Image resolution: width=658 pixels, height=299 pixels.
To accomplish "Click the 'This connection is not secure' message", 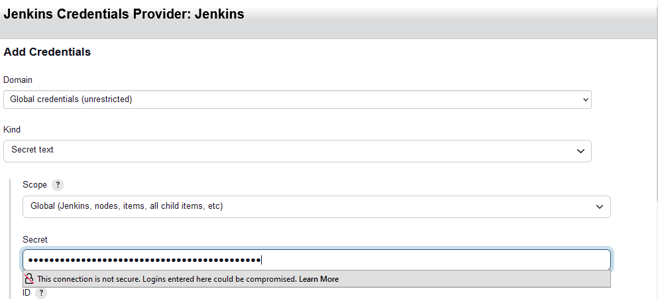I will tap(166, 279).
